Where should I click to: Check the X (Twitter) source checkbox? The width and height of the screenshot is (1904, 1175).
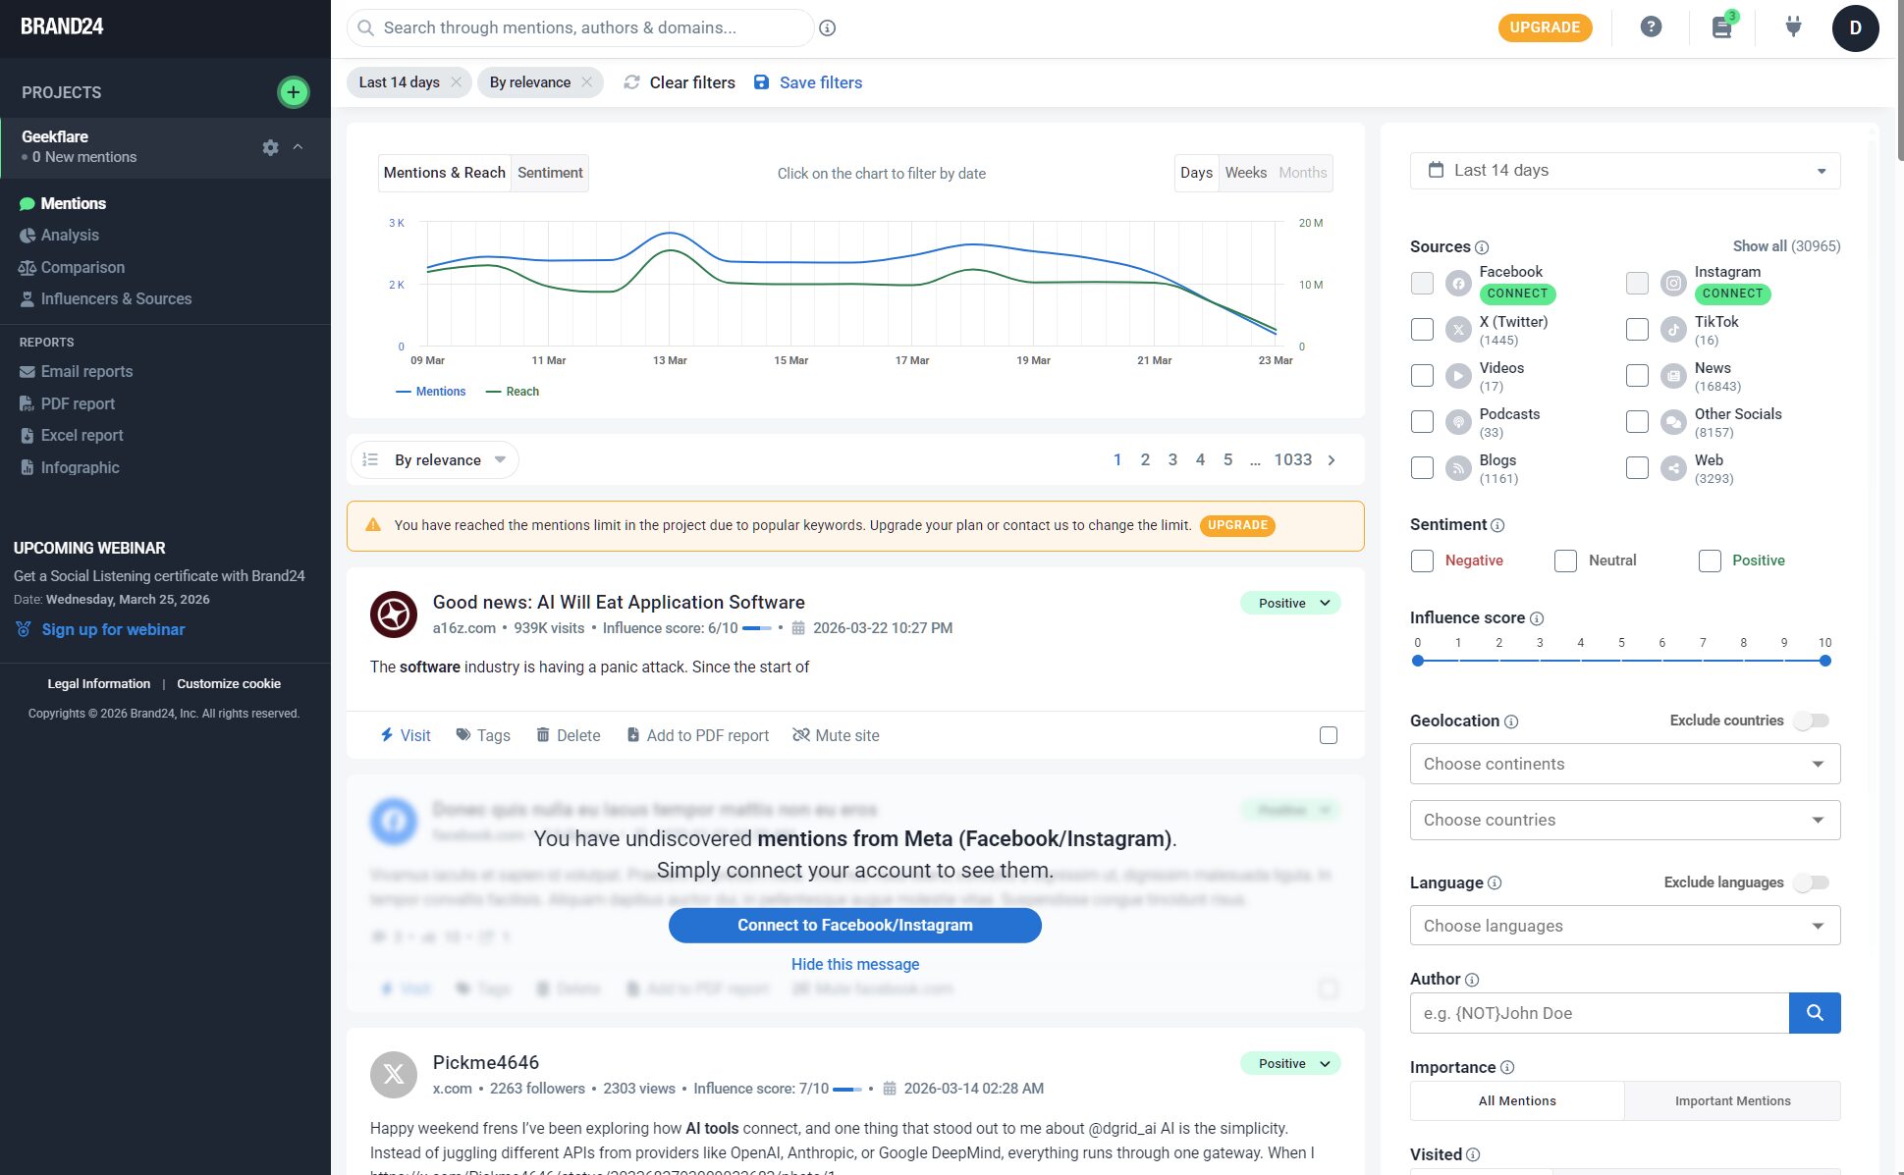click(x=1422, y=330)
